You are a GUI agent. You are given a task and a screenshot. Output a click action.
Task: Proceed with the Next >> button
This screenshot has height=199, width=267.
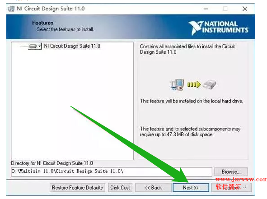point(191,188)
